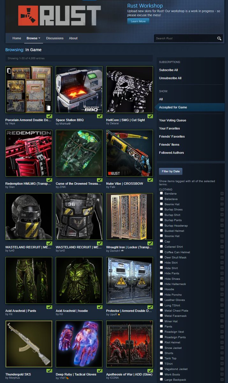The image size is (228, 383).
Task: Click inside the Search Rust field
Action: click(x=185, y=38)
